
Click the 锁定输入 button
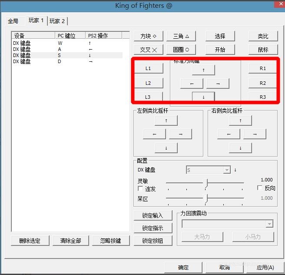pos(153,215)
